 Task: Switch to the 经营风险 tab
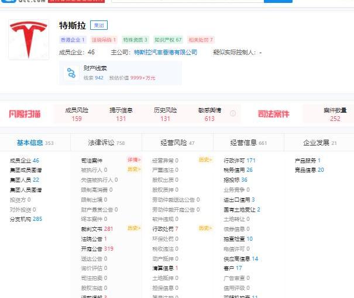(177, 143)
